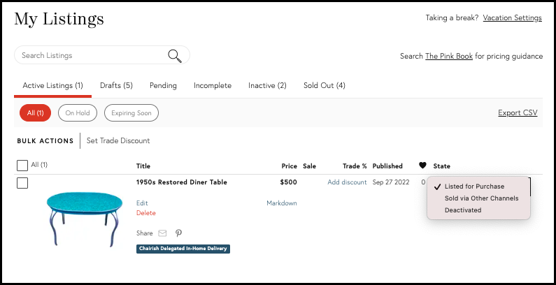Viewport: 556px width, 285px height.
Task: Click the State column header
Action: pos(442,166)
